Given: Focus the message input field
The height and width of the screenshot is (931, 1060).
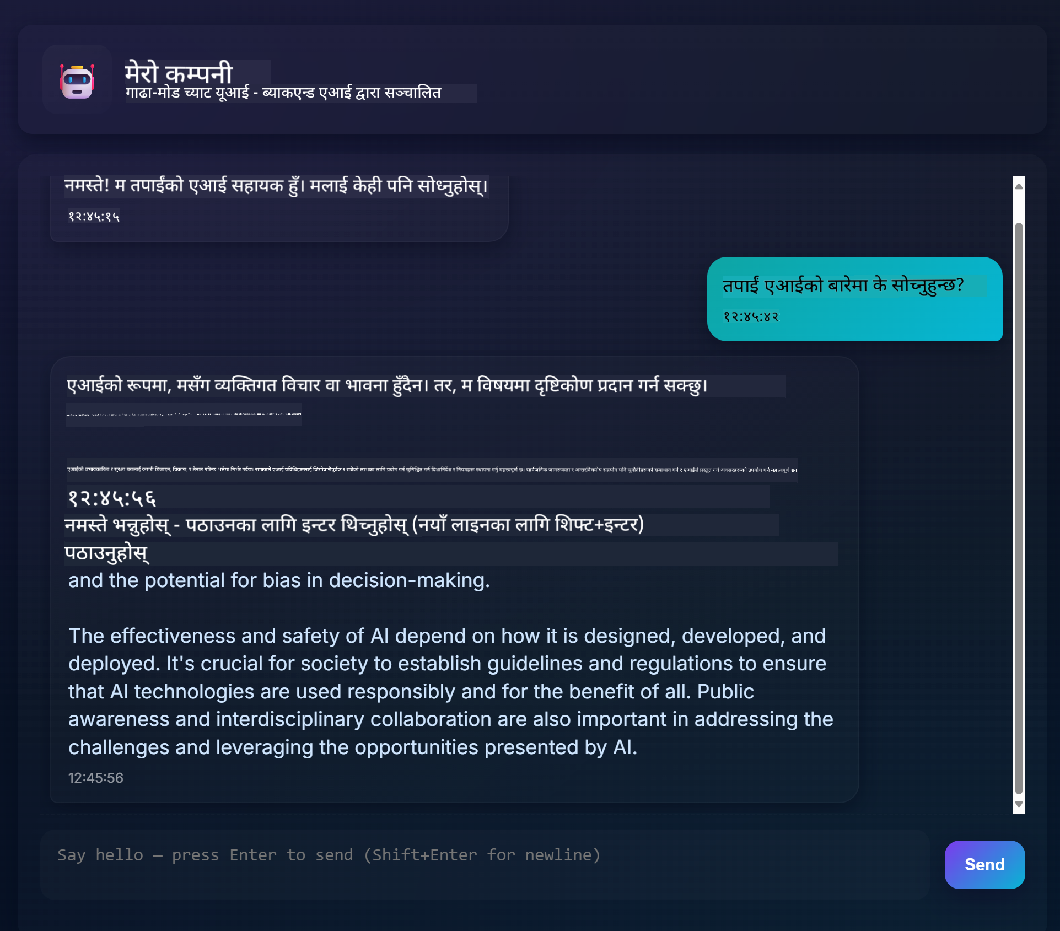Looking at the screenshot, I should point(485,864).
